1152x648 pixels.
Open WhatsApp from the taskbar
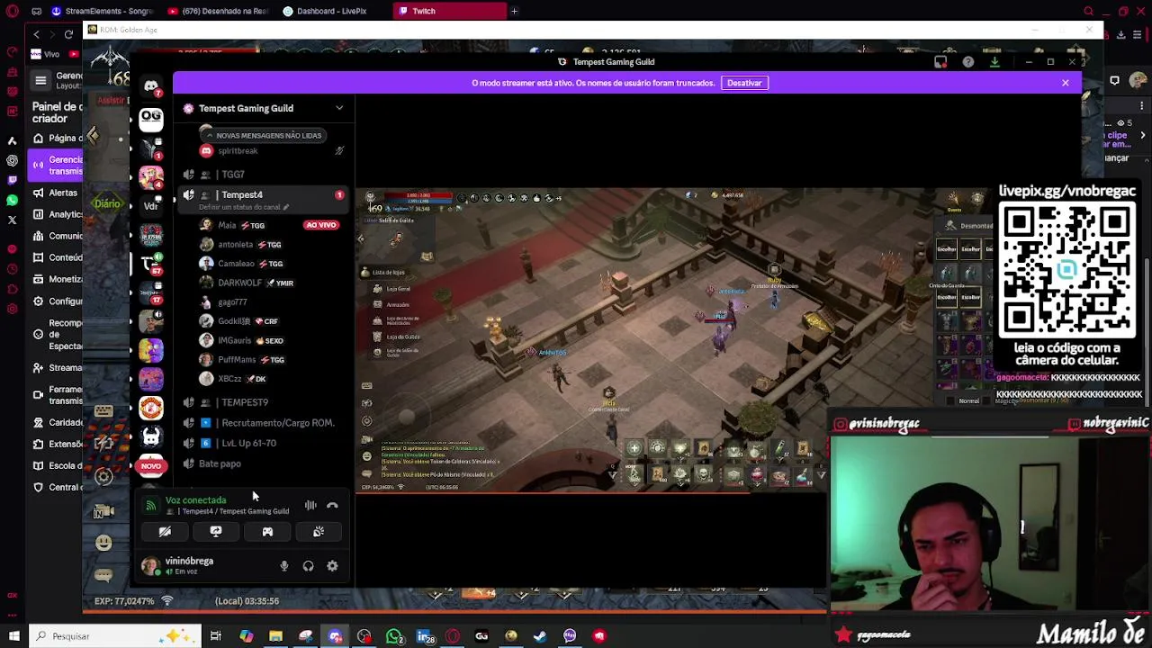tap(394, 636)
